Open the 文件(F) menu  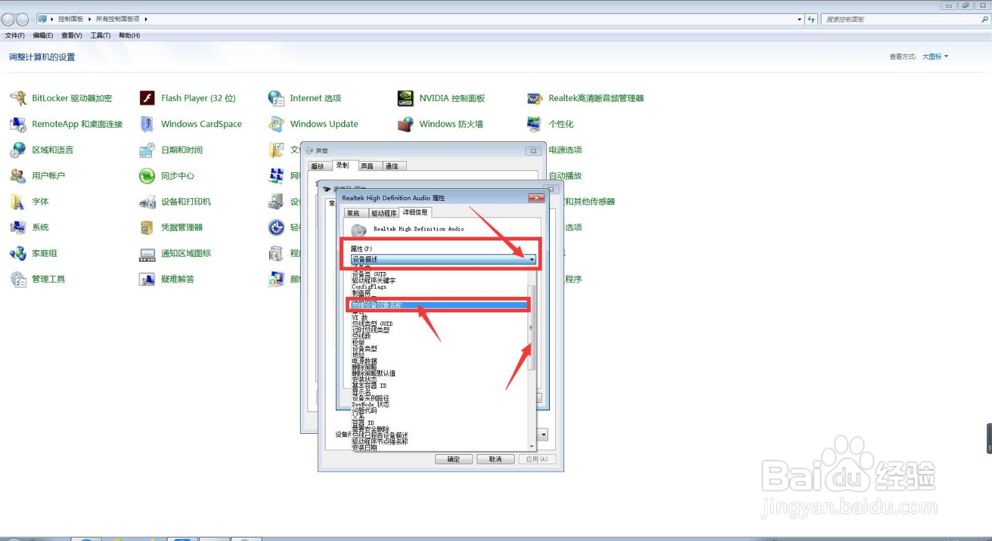(15, 35)
